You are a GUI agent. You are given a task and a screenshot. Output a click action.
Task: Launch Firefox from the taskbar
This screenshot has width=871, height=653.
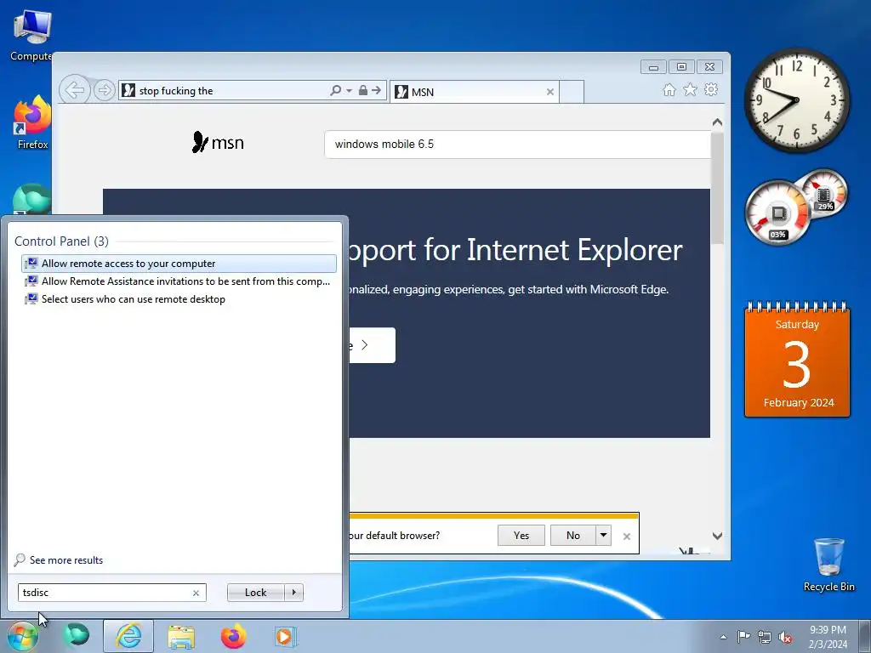point(233,636)
